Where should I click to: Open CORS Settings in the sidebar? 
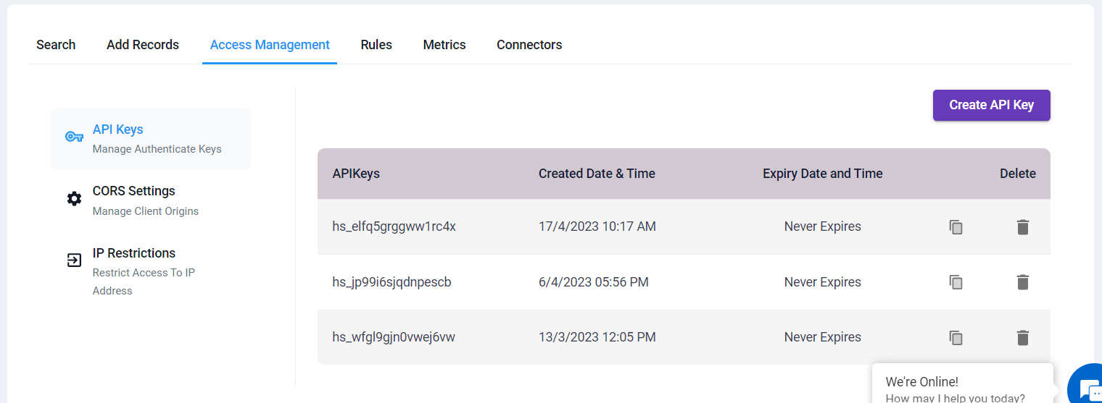pos(151,200)
